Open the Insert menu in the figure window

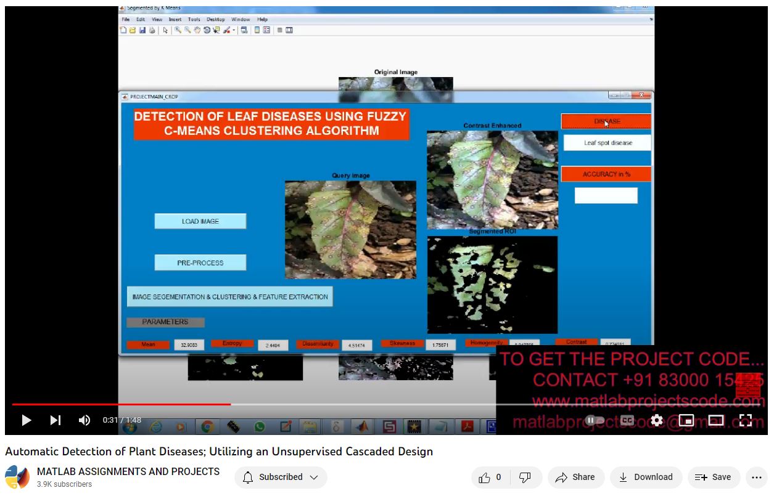click(175, 20)
